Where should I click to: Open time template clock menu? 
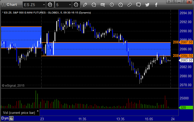[76, 5]
